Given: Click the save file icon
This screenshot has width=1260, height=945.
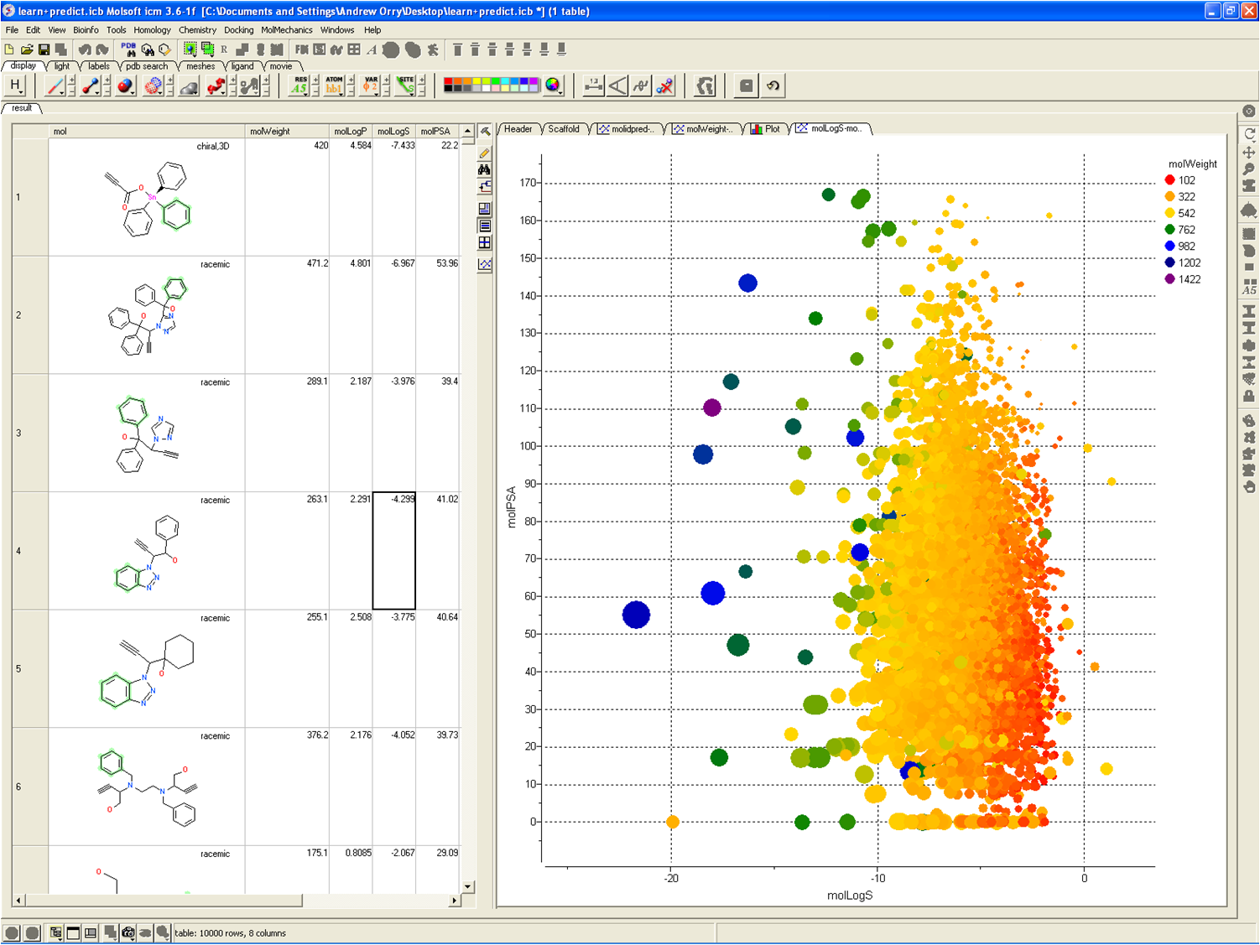Looking at the screenshot, I should point(44,50).
